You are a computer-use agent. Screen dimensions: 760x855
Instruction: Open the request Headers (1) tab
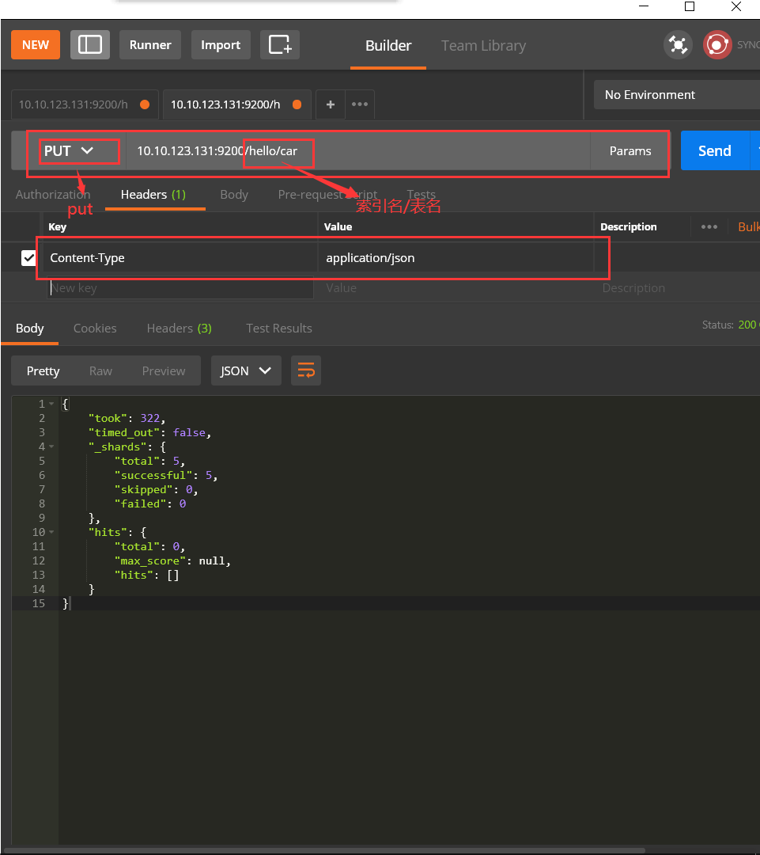153,195
